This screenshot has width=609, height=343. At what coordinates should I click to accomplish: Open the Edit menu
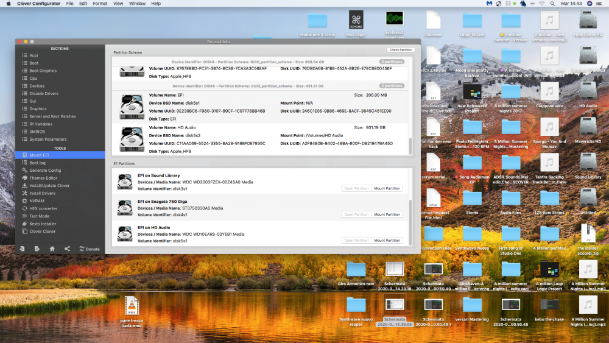tap(83, 4)
